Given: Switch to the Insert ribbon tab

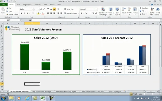Looking at the screenshot, I should (x=19, y=5).
